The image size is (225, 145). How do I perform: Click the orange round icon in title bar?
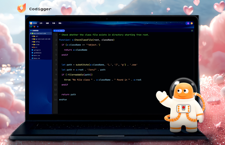click(191, 23)
